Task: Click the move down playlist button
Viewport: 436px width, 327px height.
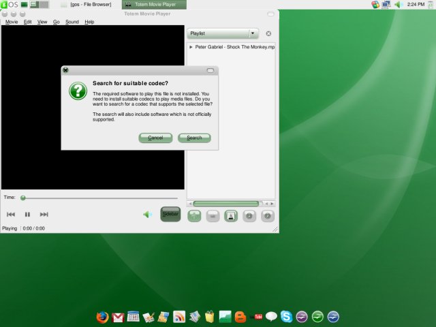Action: (268, 216)
